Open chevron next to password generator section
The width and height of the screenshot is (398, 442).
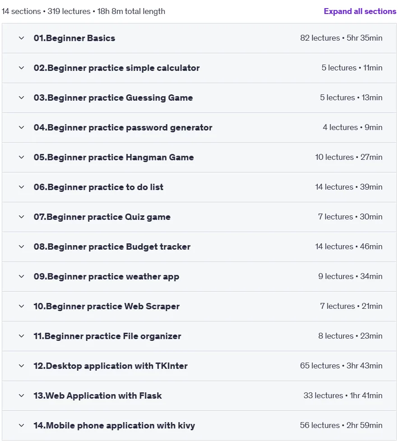[21, 127]
